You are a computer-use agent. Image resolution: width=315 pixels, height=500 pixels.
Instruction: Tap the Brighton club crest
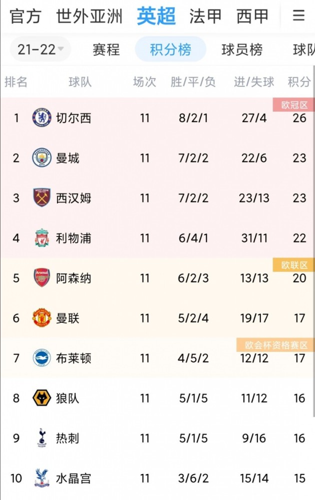(x=42, y=358)
